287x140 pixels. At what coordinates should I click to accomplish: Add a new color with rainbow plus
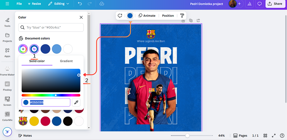pos(23,49)
